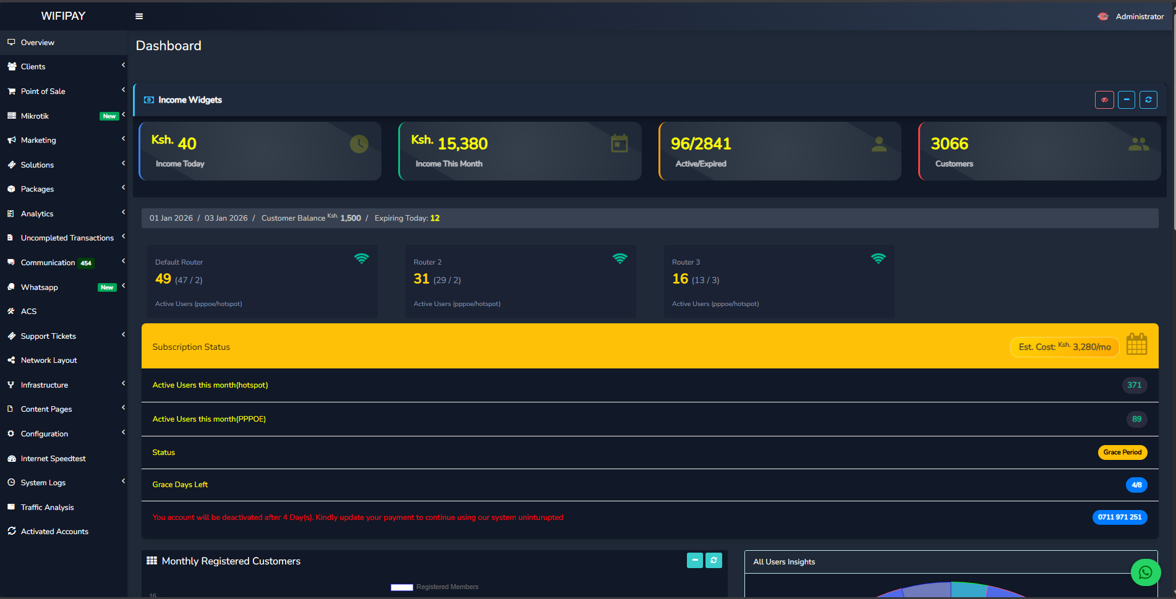Collapse the Income Widgets panel
The image size is (1176, 599).
pyautogui.click(x=1127, y=100)
